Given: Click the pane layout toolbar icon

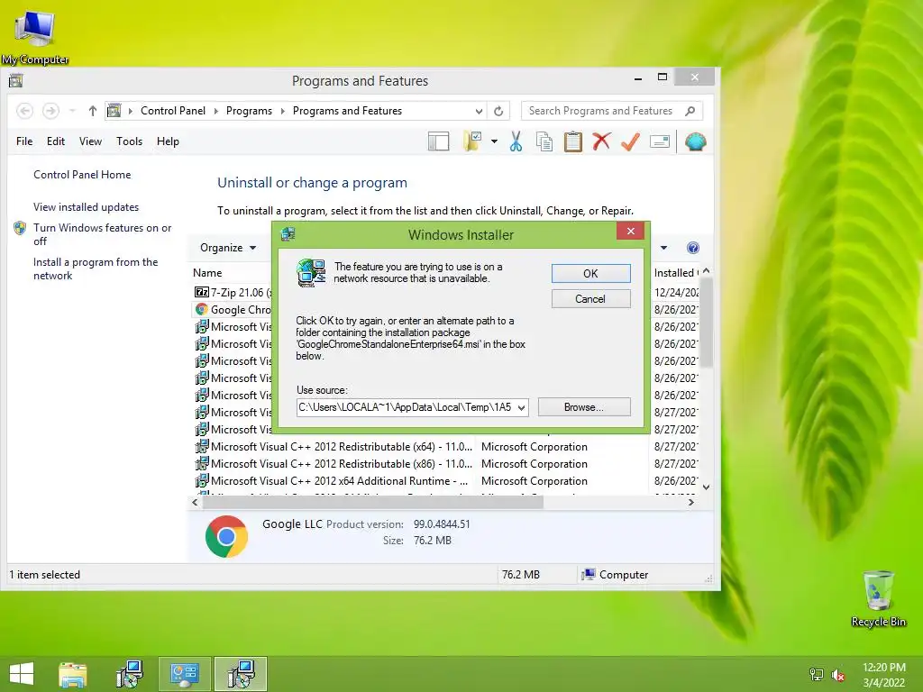Looking at the screenshot, I should click(439, 141).
